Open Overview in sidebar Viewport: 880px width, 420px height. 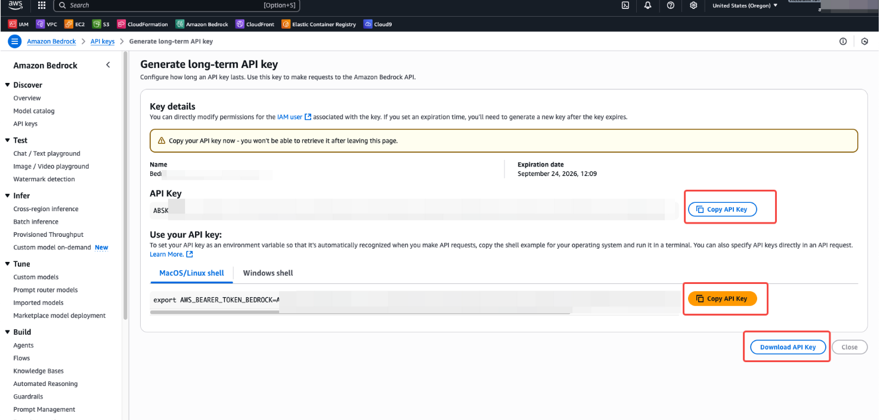(x=27, y=98)
